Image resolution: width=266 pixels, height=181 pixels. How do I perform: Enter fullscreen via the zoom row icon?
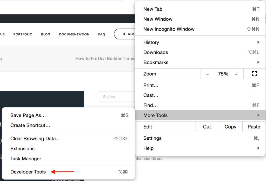pyautogui.click(x=255, y=74)
